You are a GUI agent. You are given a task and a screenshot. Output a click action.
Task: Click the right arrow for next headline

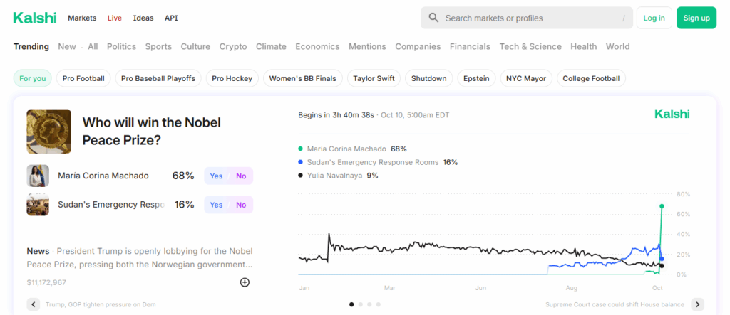pos(697,304)
